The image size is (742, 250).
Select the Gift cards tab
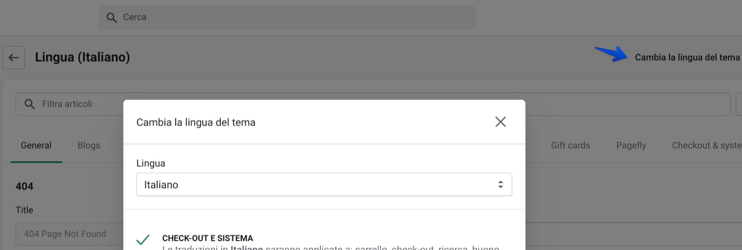tap(570, 145)
